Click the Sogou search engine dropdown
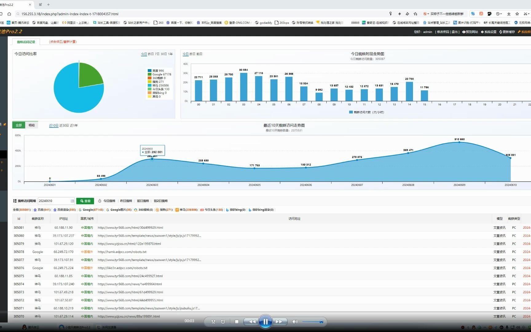531x332 pixels. [426, 14]
